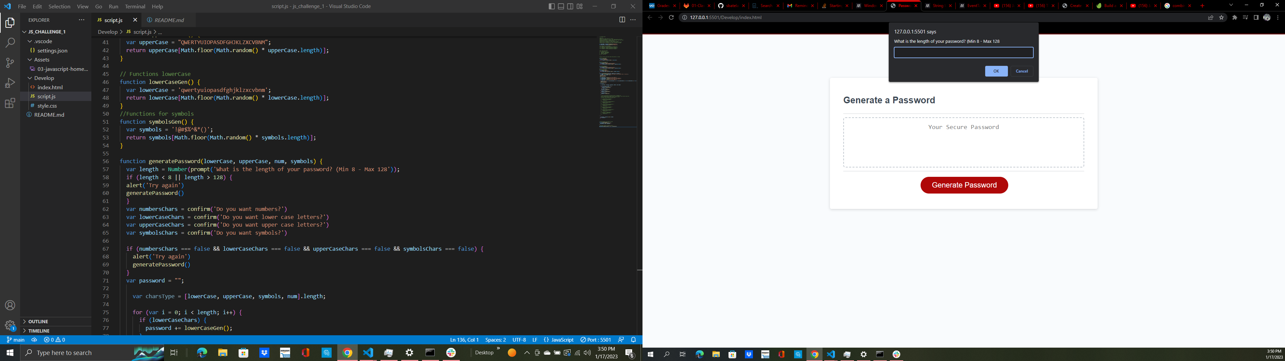Toggle the Secondary Side Bar layout icon
The width and height of the screenshot is (1285, 361).
[x=570, y=6]
